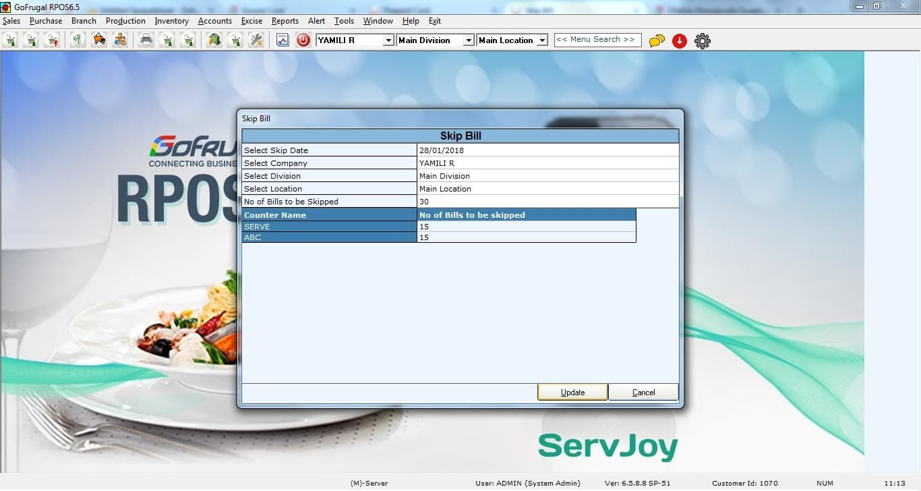Select the SERVE counter name row
This screenshot has width=921, height=491.
point(330,227)
